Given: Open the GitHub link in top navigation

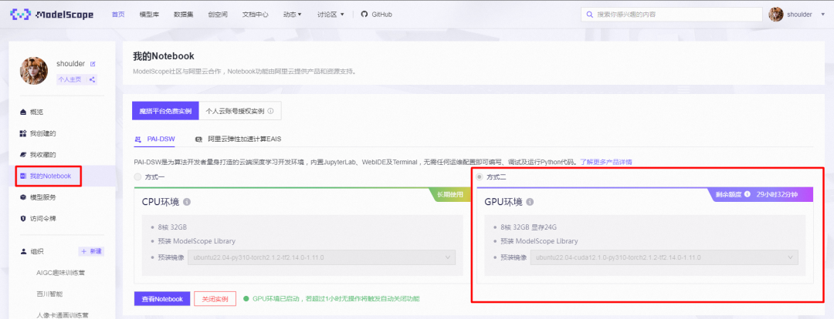Looking at the screenshot, I should [x=377, y=15].
